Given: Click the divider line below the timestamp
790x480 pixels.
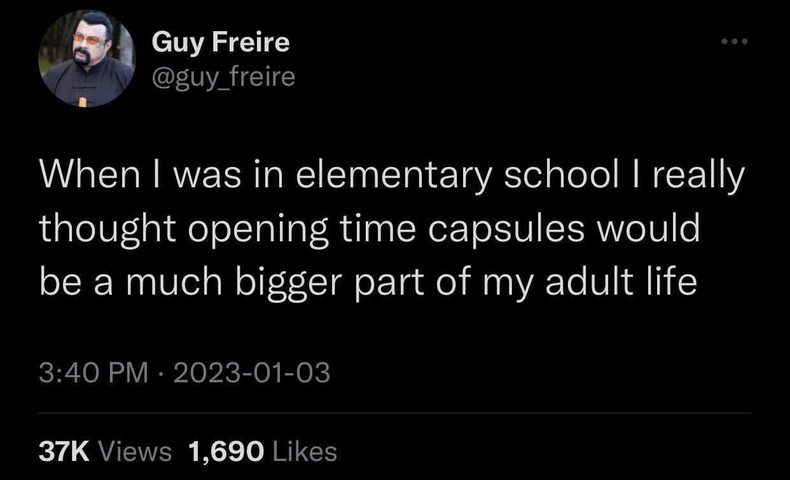Looking at the screenshot, I should (394, 413).
